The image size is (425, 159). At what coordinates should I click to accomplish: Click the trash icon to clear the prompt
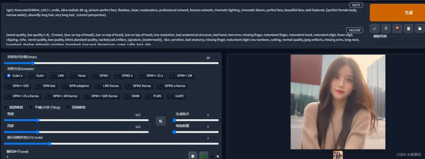coord(386,29)
